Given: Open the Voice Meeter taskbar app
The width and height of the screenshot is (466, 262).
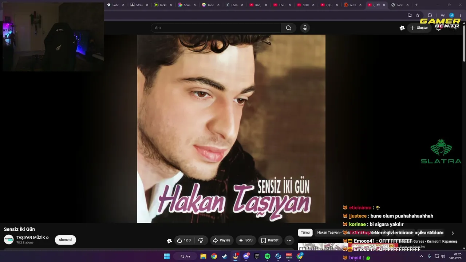Looking at the screenshot, I should [289, 256].
